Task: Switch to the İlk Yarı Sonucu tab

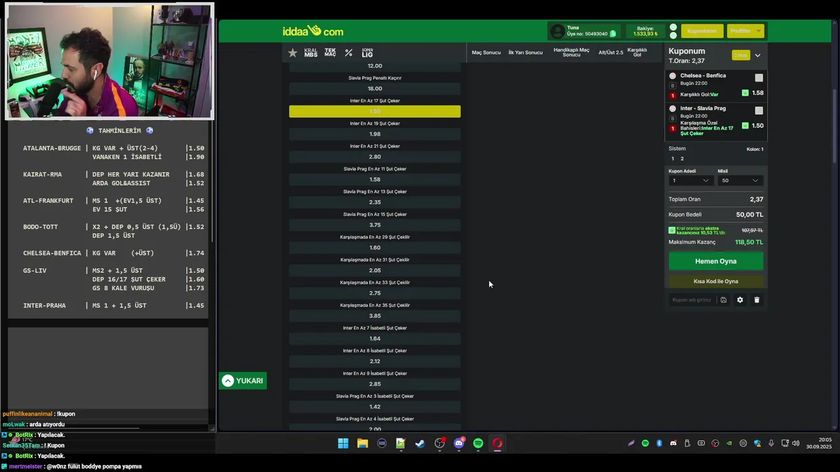Action: tap(526, 52)
